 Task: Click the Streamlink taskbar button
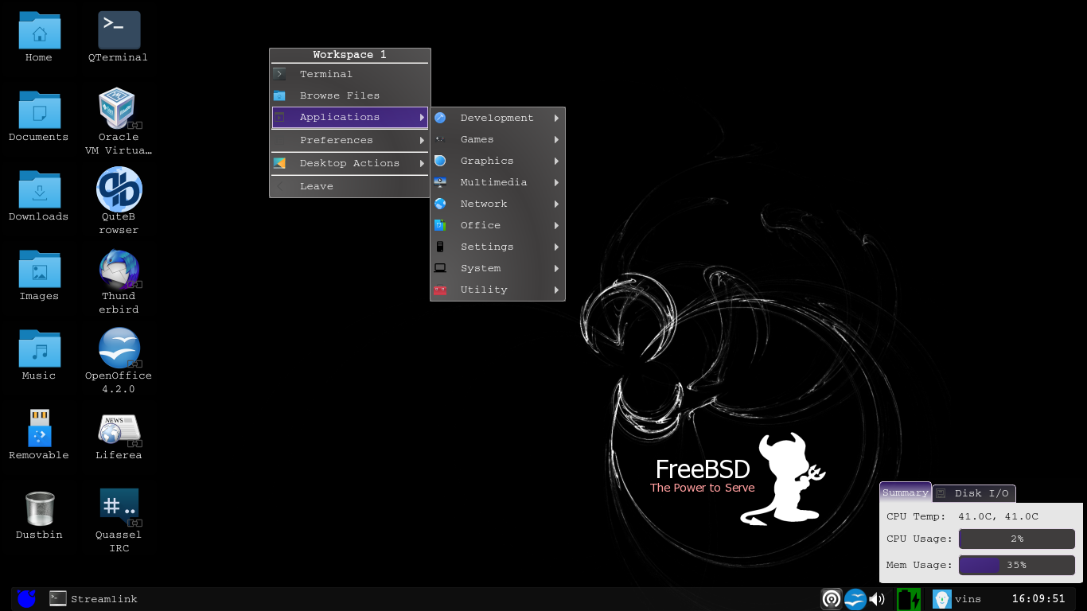click(x=93, y=599)
